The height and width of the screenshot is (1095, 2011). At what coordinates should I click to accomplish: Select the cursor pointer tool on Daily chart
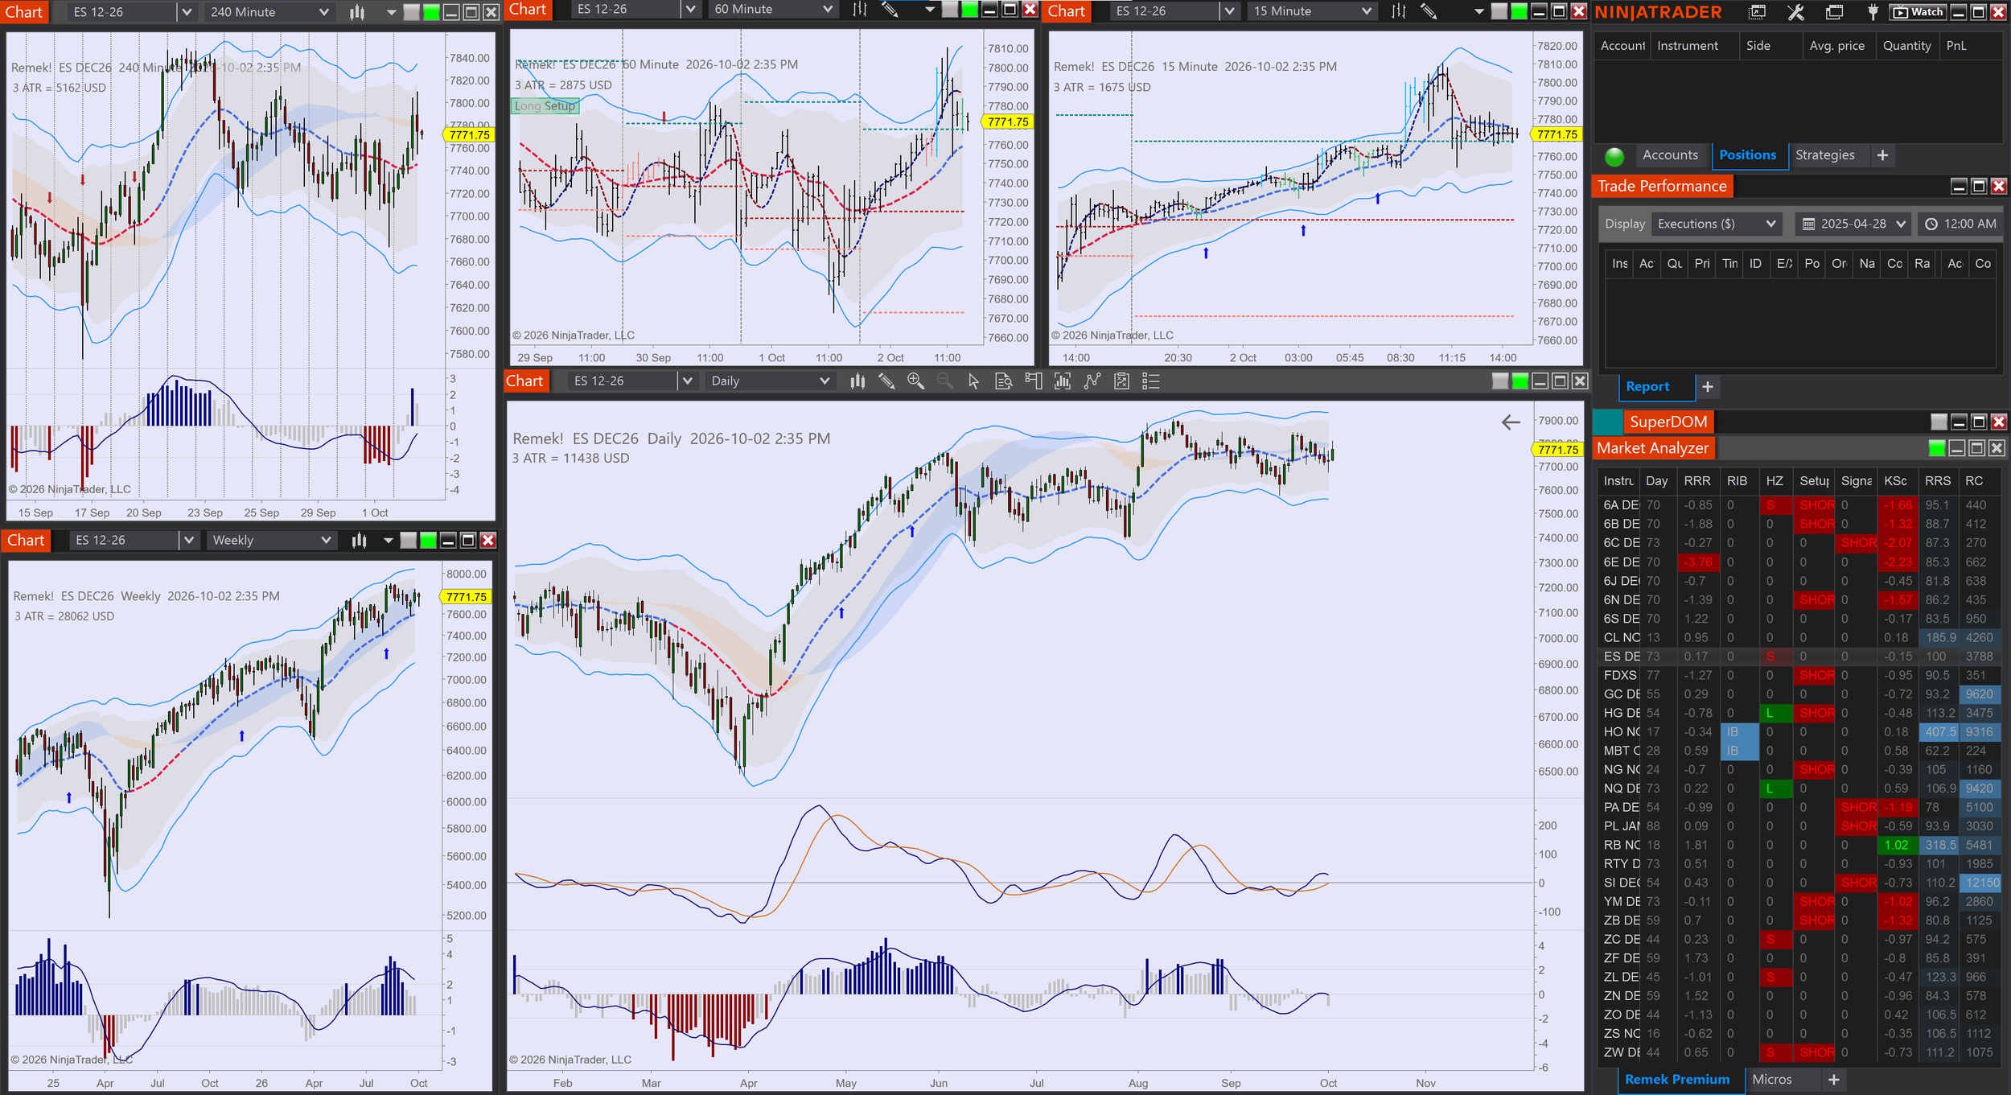tap(973, 381)
